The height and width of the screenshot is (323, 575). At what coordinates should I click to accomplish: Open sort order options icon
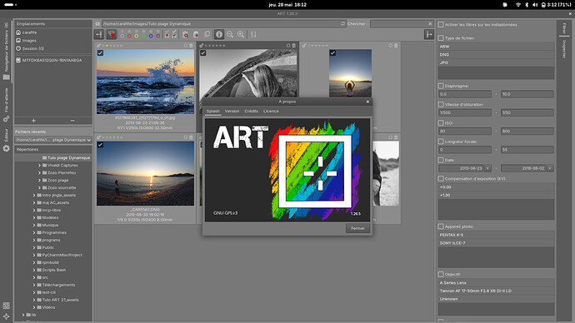(x=253, y=34)
